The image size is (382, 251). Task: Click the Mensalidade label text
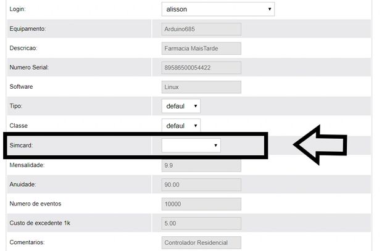pyautogui.click(x=27, y=165)
